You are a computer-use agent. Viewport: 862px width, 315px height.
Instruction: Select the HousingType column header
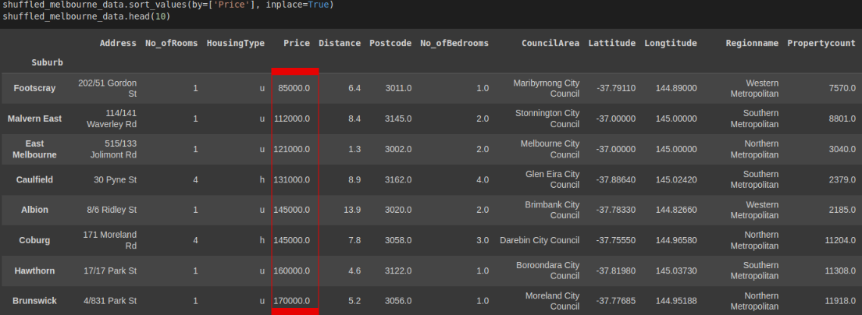(235, 43)
